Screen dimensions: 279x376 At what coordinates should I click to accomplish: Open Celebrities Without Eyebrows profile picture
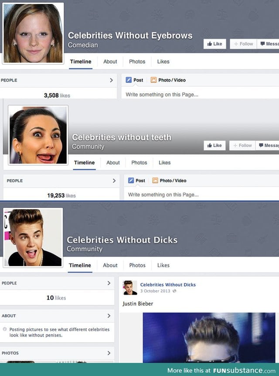(x=33, y=33)
